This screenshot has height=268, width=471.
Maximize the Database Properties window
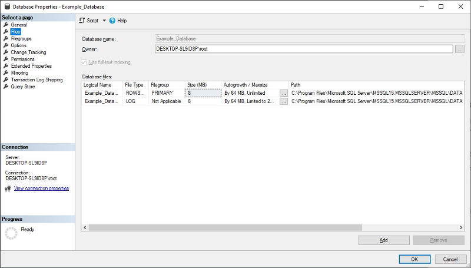441,6
